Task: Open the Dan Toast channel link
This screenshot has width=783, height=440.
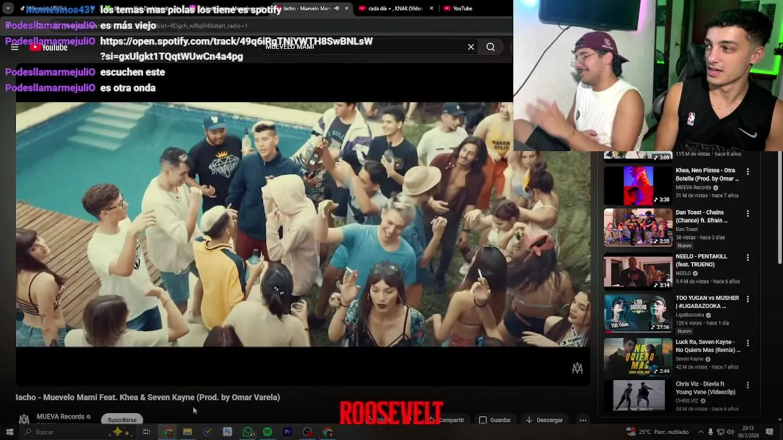Action: coord(686,229)
